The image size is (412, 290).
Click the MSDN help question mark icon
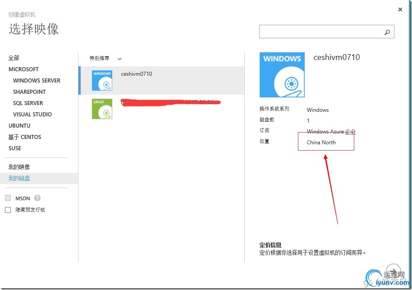pyautogui.click(x=37, y=198)
